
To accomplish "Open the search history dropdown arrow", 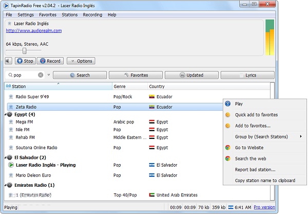I will pyautogui.click(x=49, y=75).
